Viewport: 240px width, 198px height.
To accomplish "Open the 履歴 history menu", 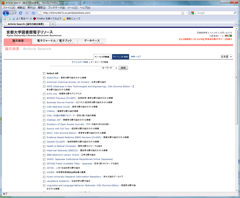I will point(42,8).
